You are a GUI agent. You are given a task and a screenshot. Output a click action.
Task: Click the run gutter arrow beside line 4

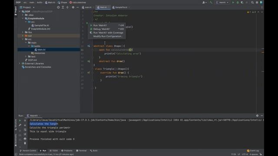coord(87,23)
